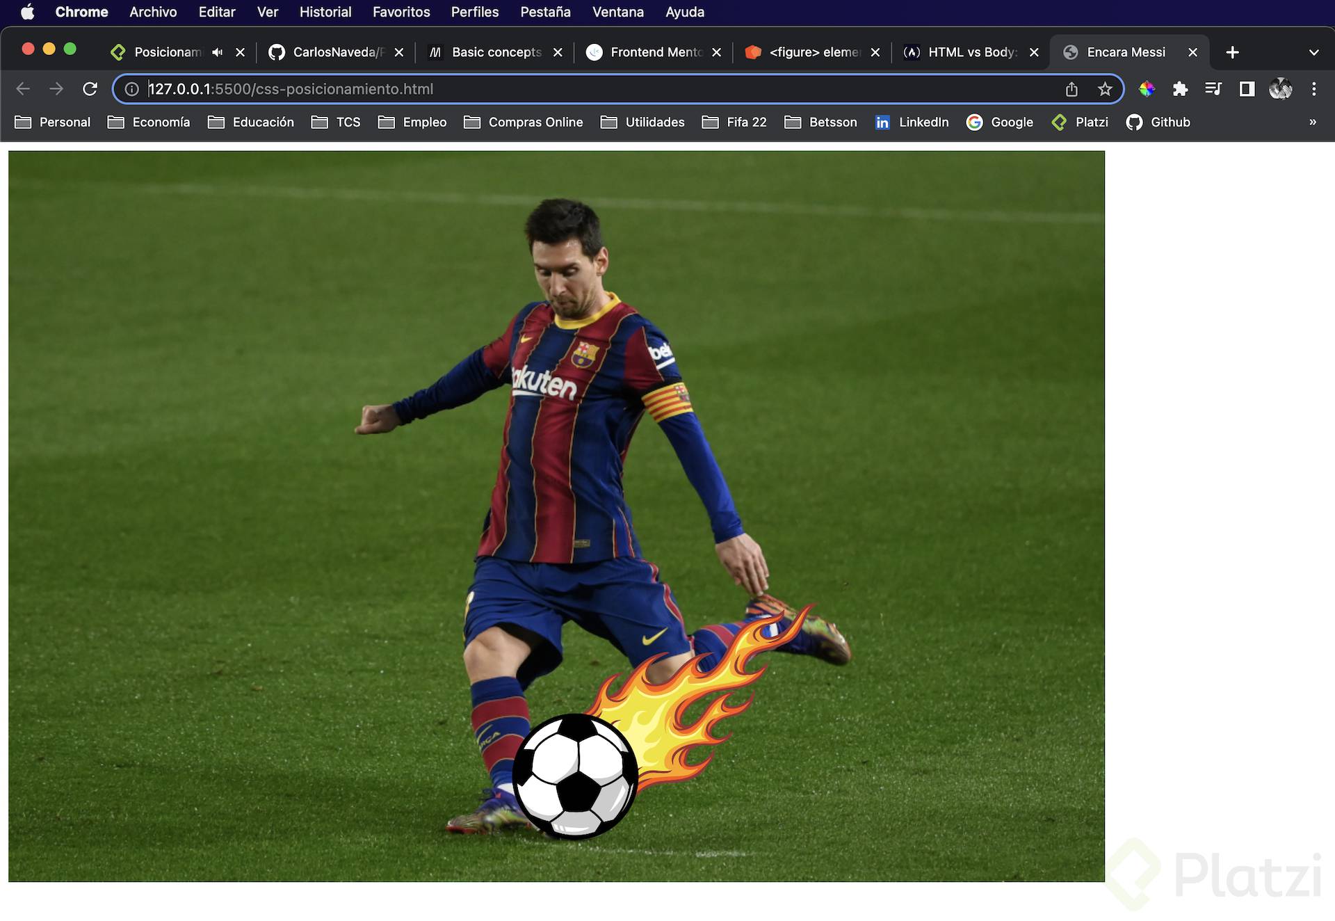Open the Ventana menu
The height and width of the screenshot is (921, 1335).
pyautogui.click(x=617, y=12)
